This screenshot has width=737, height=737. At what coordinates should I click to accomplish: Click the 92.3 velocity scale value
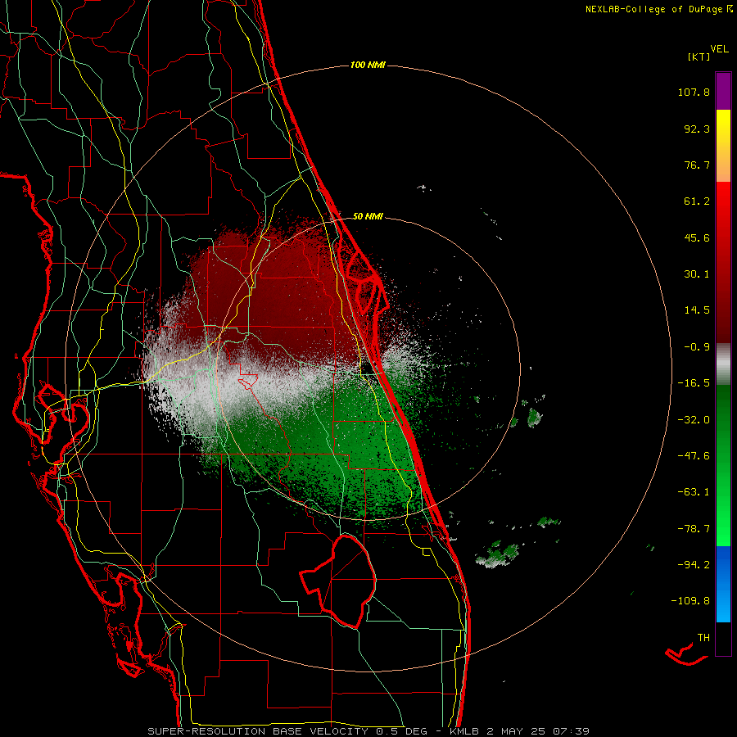click(697, 129)
